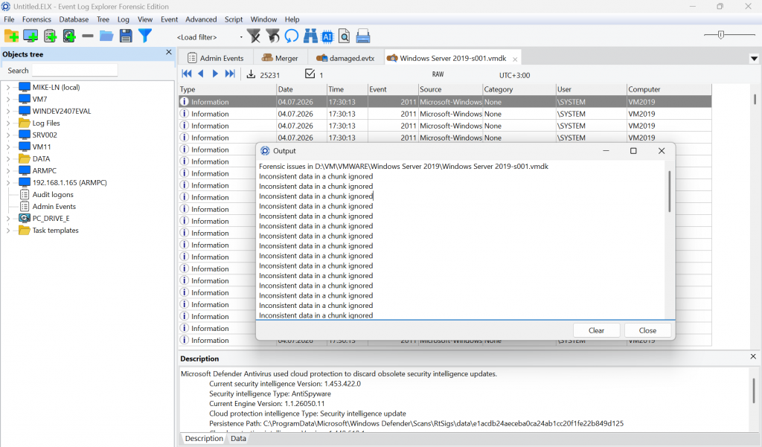
Task: Click the blue refresh icon
Action: (292, 36)
